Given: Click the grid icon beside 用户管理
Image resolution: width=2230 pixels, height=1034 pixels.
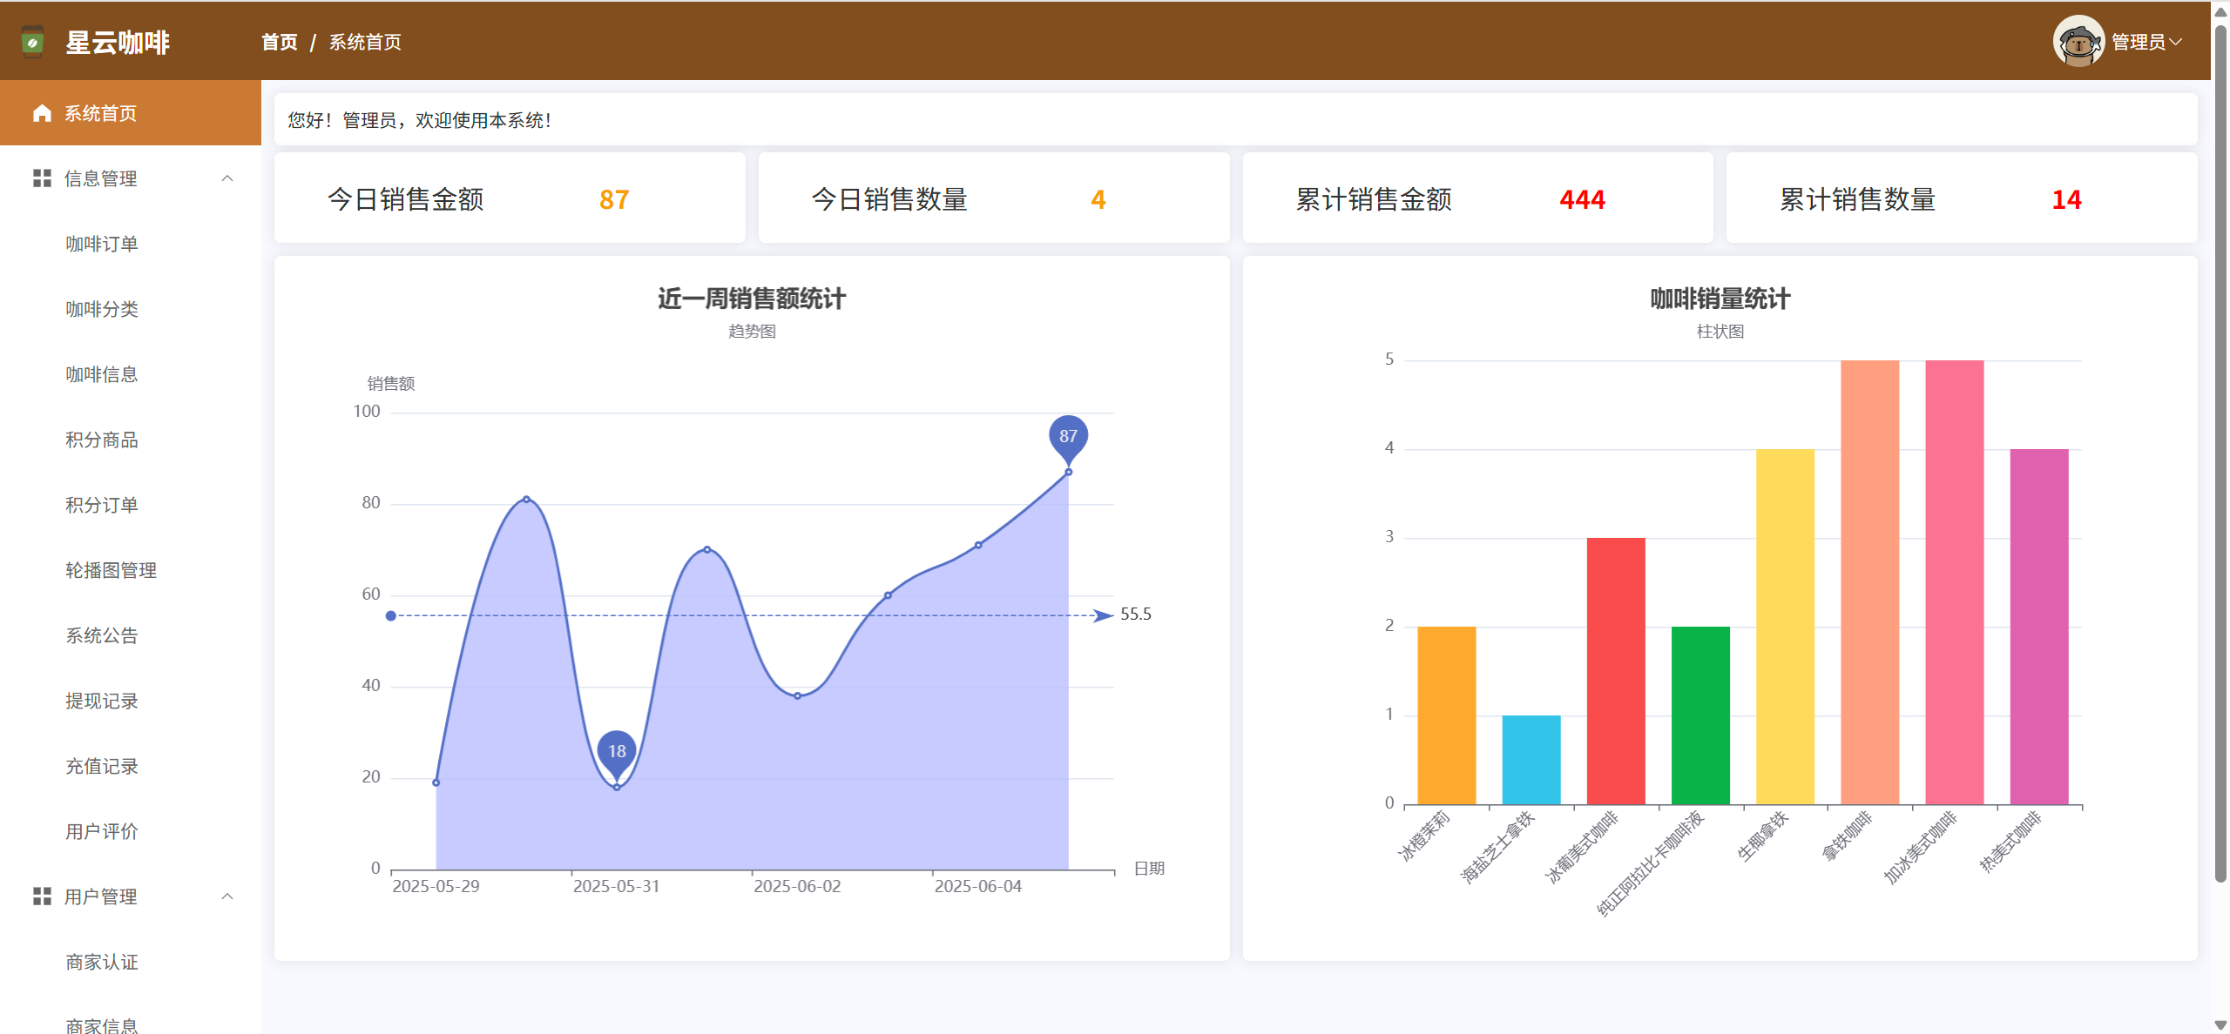Looking at the screenshot, I should [42, 896].
